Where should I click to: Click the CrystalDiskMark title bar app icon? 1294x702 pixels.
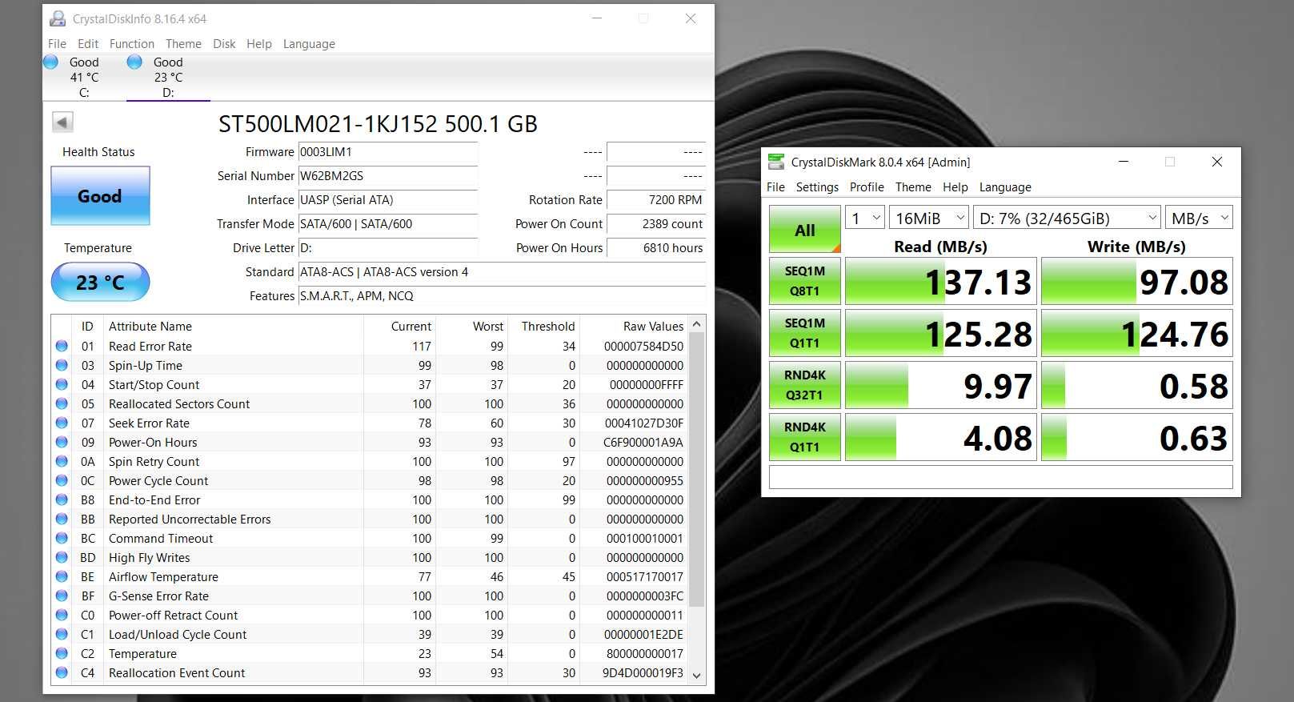[x=775, y=162]
